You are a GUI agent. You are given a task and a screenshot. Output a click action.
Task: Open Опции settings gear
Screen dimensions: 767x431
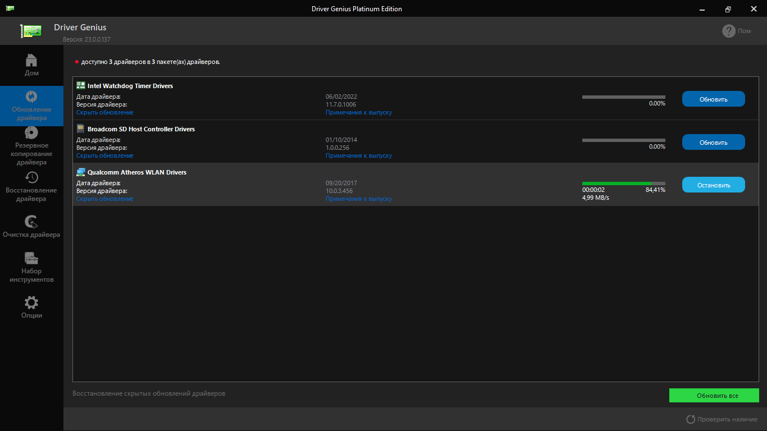point(31,308)
